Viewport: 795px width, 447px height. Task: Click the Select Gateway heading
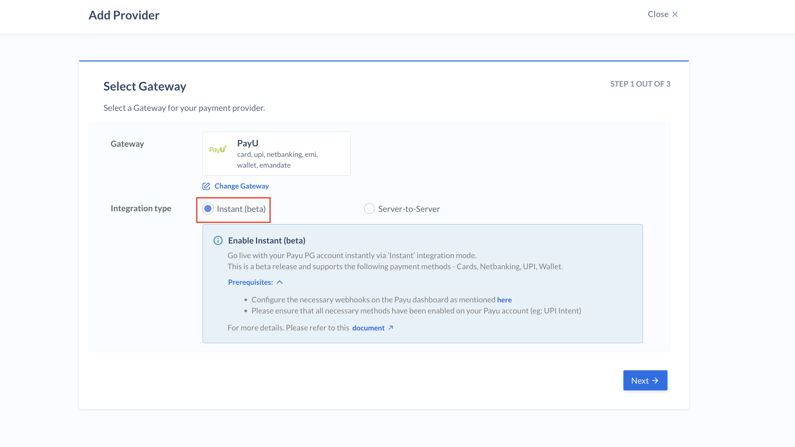(x=145, y=86)
